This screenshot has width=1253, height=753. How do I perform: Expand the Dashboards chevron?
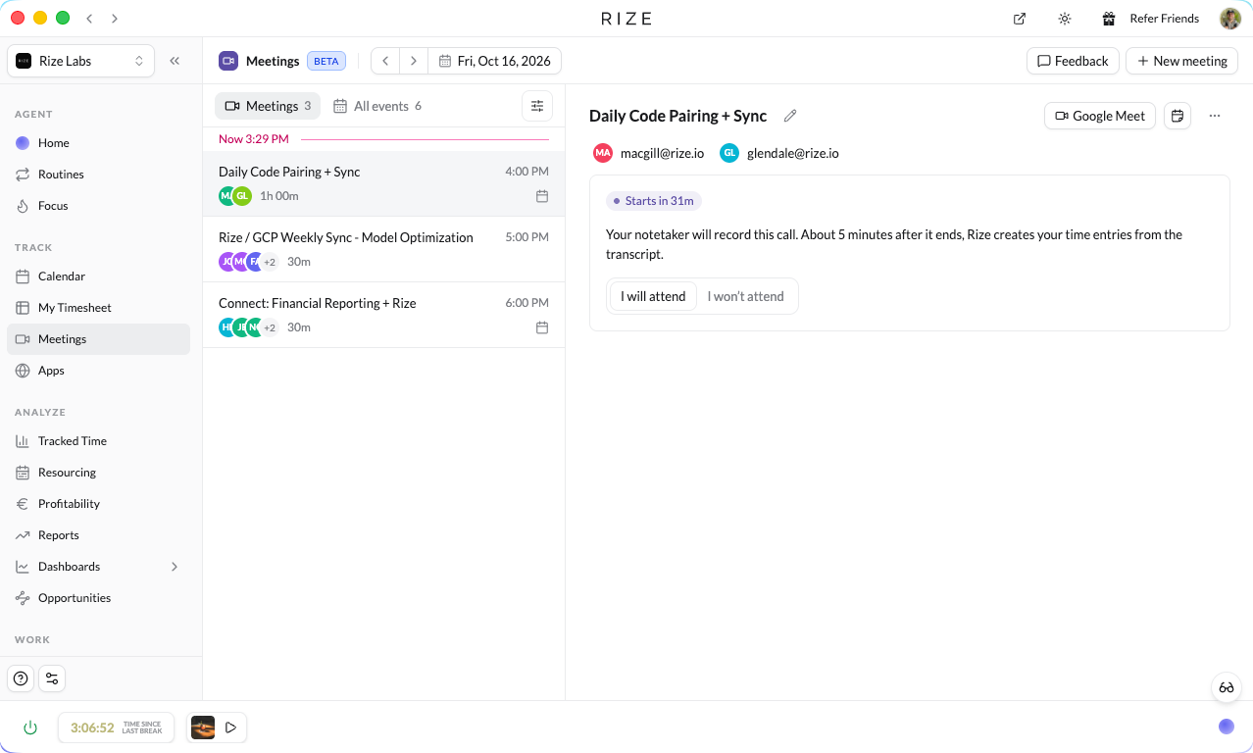click(x=175, y=567)
